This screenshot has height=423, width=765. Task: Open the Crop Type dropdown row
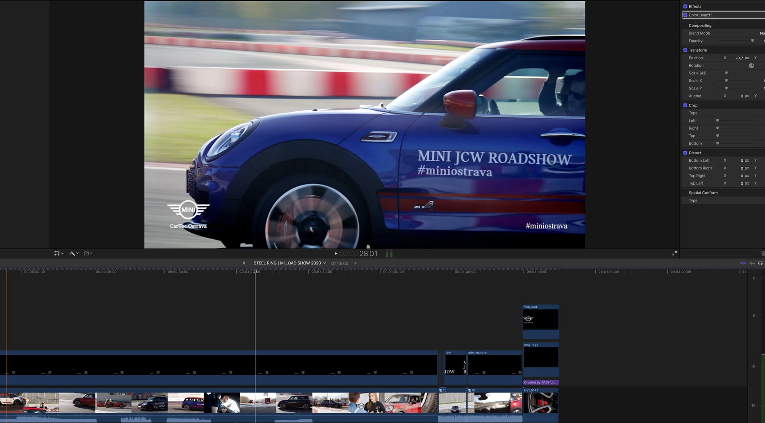coord(724,113)
